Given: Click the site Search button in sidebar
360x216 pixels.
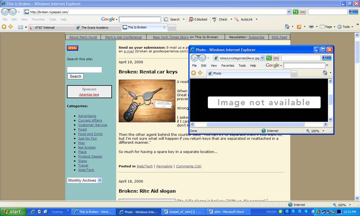Looking at the screenshot, I should 75,76.
